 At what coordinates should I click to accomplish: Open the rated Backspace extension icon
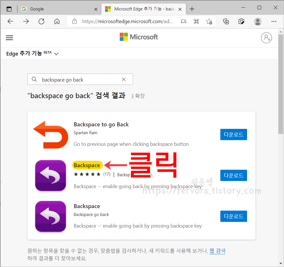point(51,175)
